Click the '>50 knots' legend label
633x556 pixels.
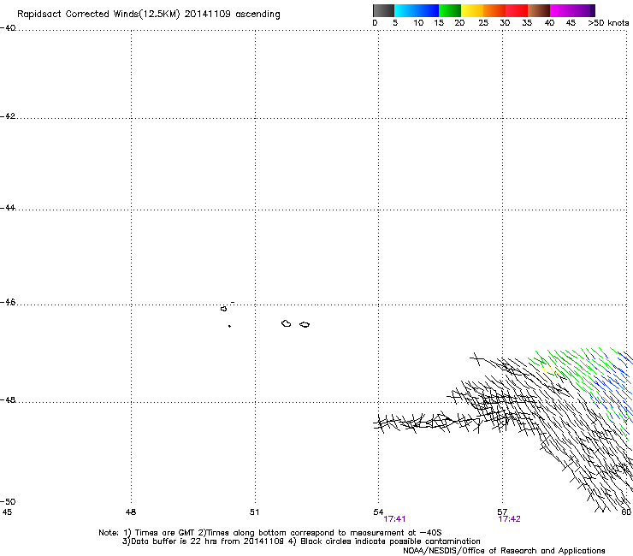[x=608, y=23]
